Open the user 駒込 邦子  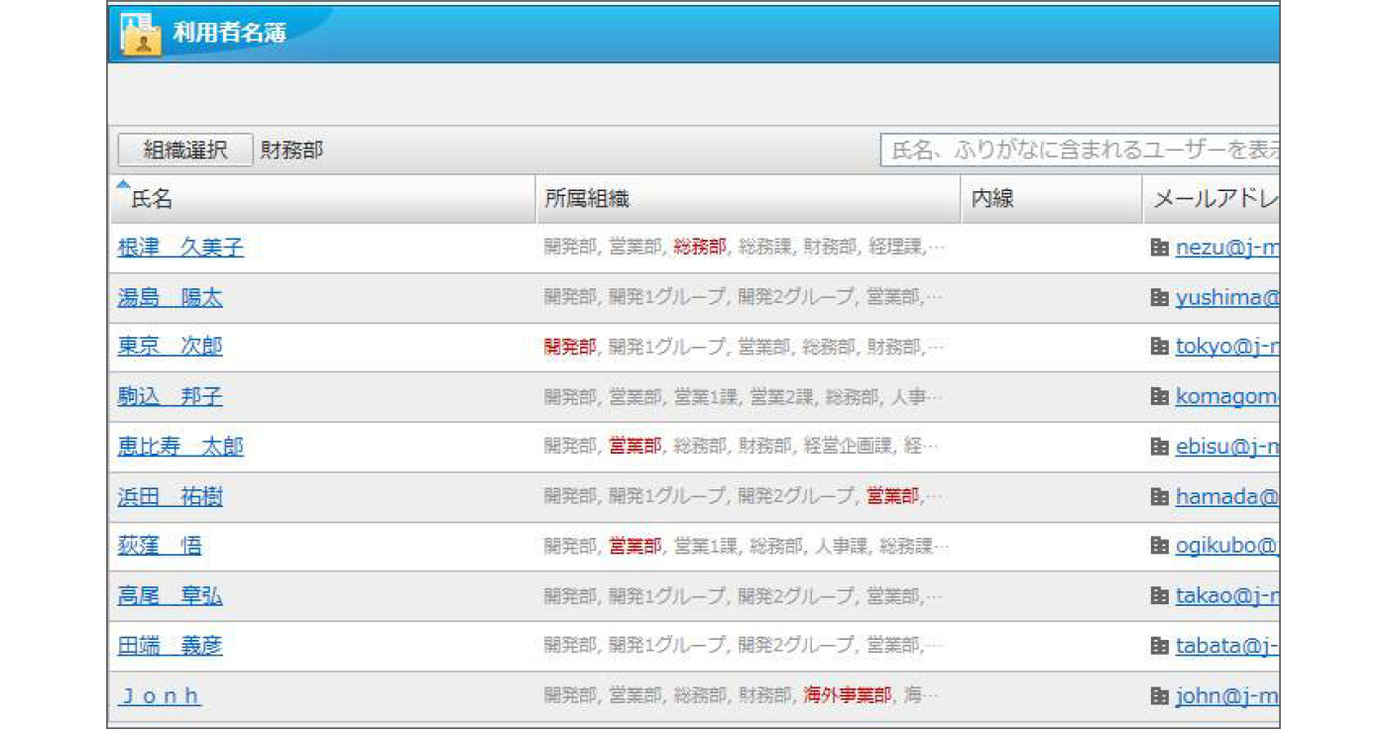click(171, 396)
